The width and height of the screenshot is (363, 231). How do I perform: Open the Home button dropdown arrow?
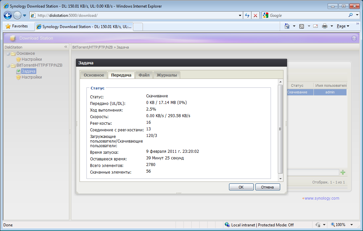tap(294, 26)
